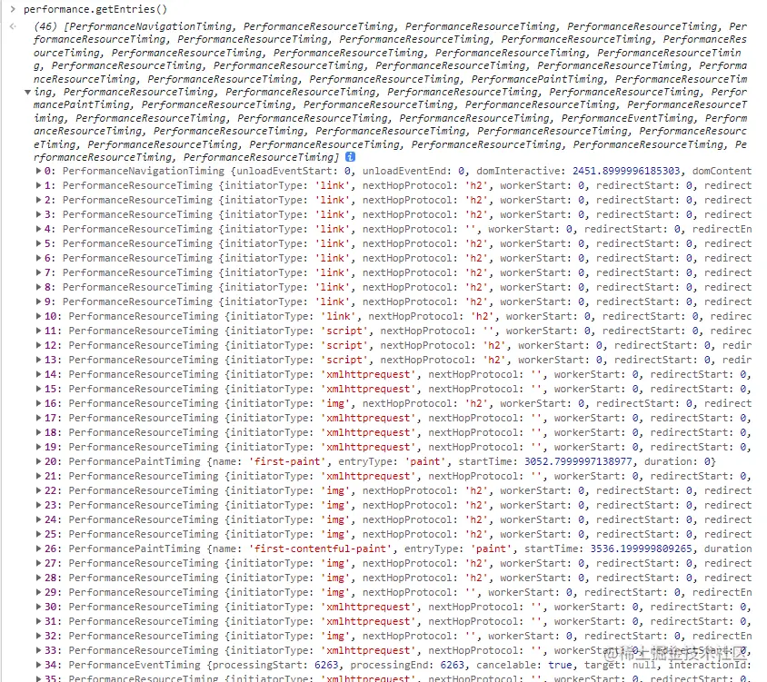Expand entry 17 xmlhttprequest resource
Viewport: 767px width, 682px height.
coord(38,418)
